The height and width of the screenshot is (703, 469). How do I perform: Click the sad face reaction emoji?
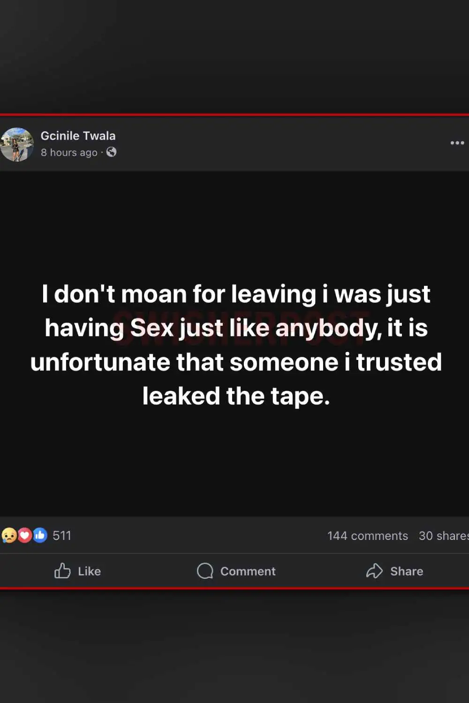coord(9,535)
